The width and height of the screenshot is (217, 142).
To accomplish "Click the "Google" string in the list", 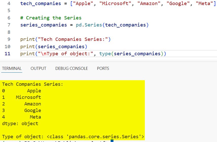I will 178,3.
